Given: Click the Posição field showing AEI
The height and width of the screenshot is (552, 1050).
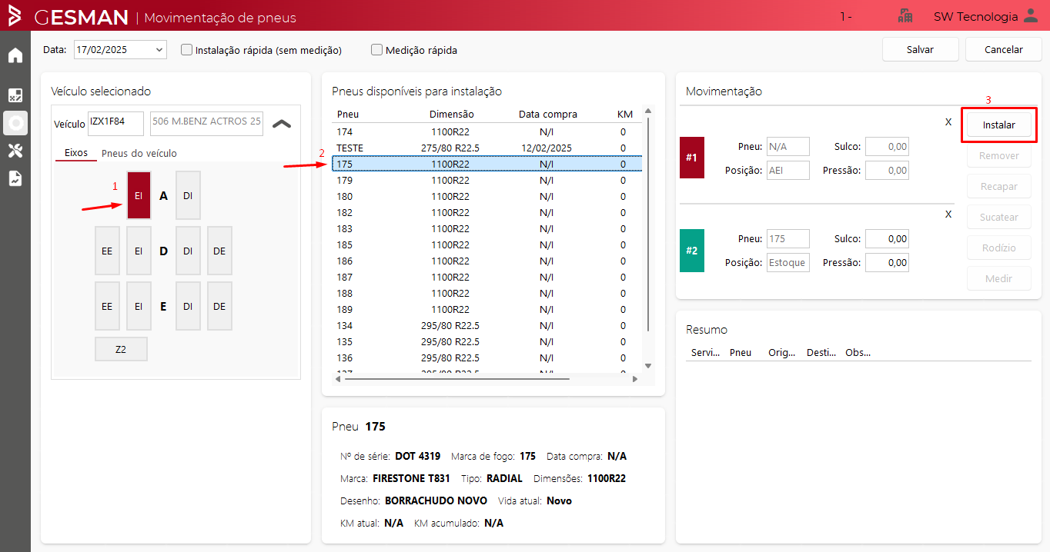Looking at the screenshot, I should [x=787, y=170].
